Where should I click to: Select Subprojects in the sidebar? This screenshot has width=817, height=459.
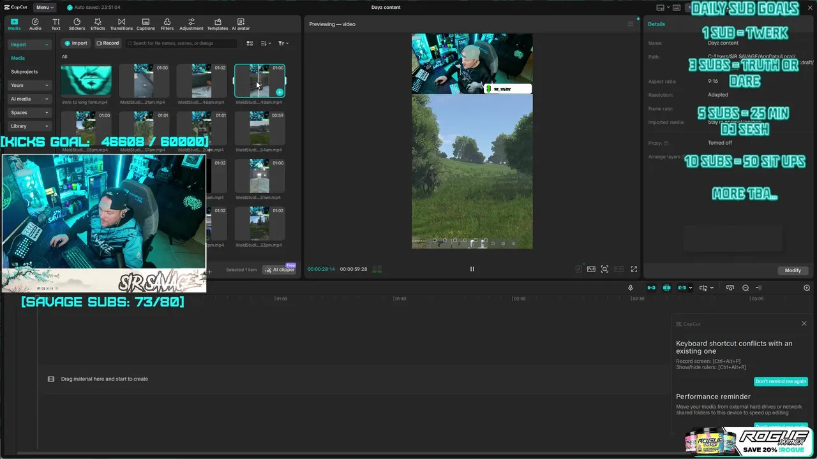tap(24, 71)
